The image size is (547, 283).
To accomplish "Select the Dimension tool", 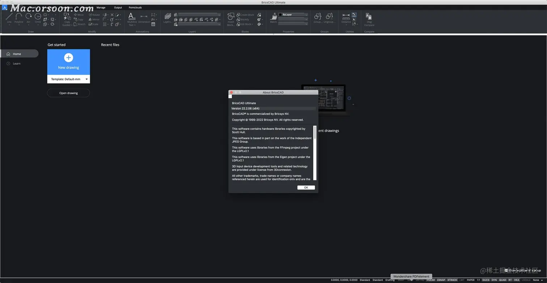I will pyautogui.click(x=144, y=18).
